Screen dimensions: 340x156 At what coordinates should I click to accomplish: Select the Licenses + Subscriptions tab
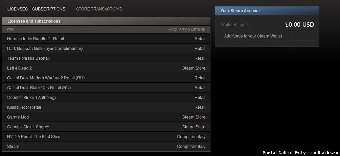[36, 9]
